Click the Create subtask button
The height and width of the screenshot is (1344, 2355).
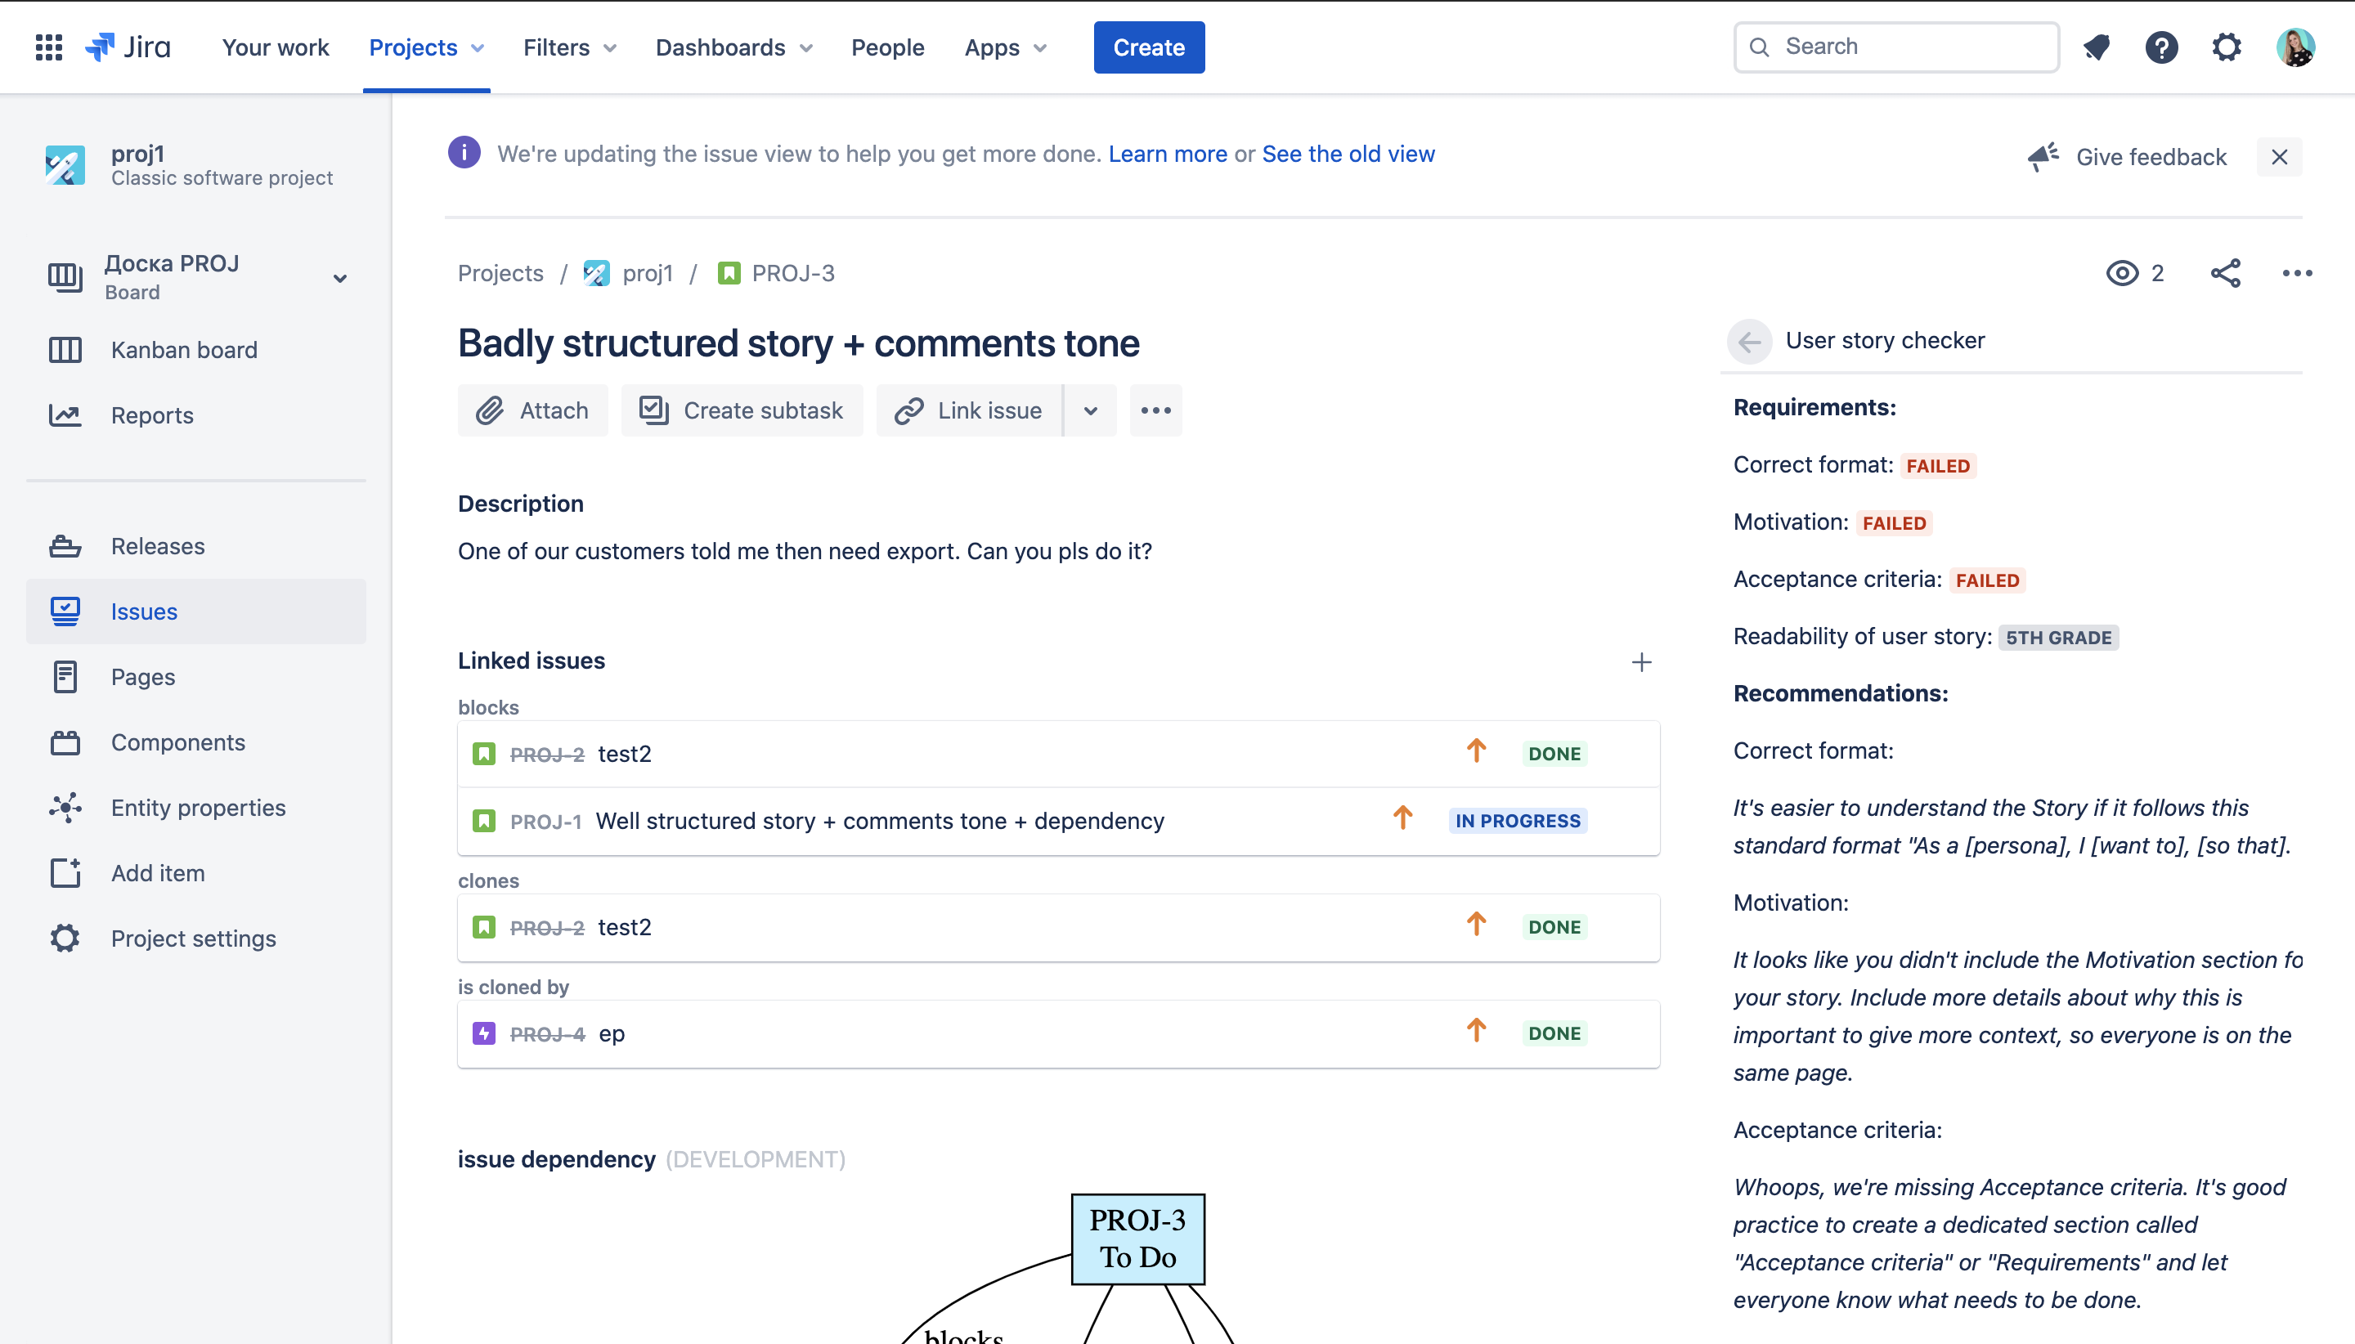click(x=742, y=410)
